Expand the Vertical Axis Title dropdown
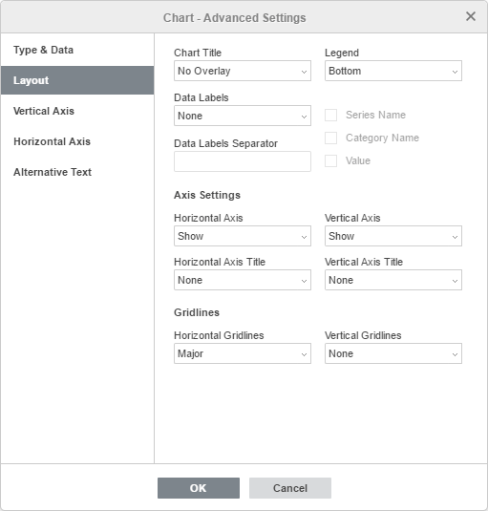 (393, 280)
